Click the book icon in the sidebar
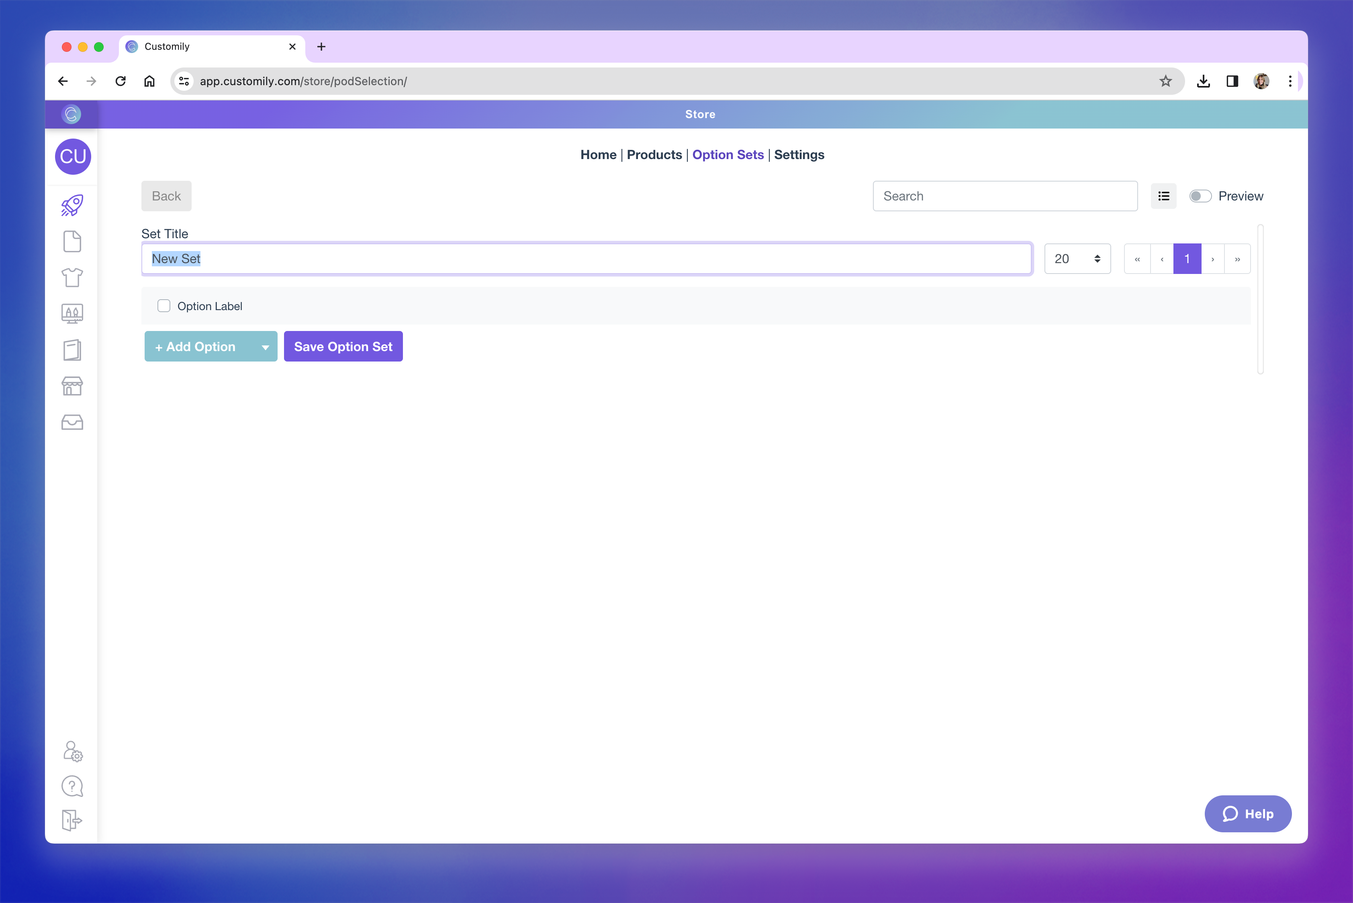This screenshot has width=1353, height=903. pyautogui.click(x=72, y=350)
